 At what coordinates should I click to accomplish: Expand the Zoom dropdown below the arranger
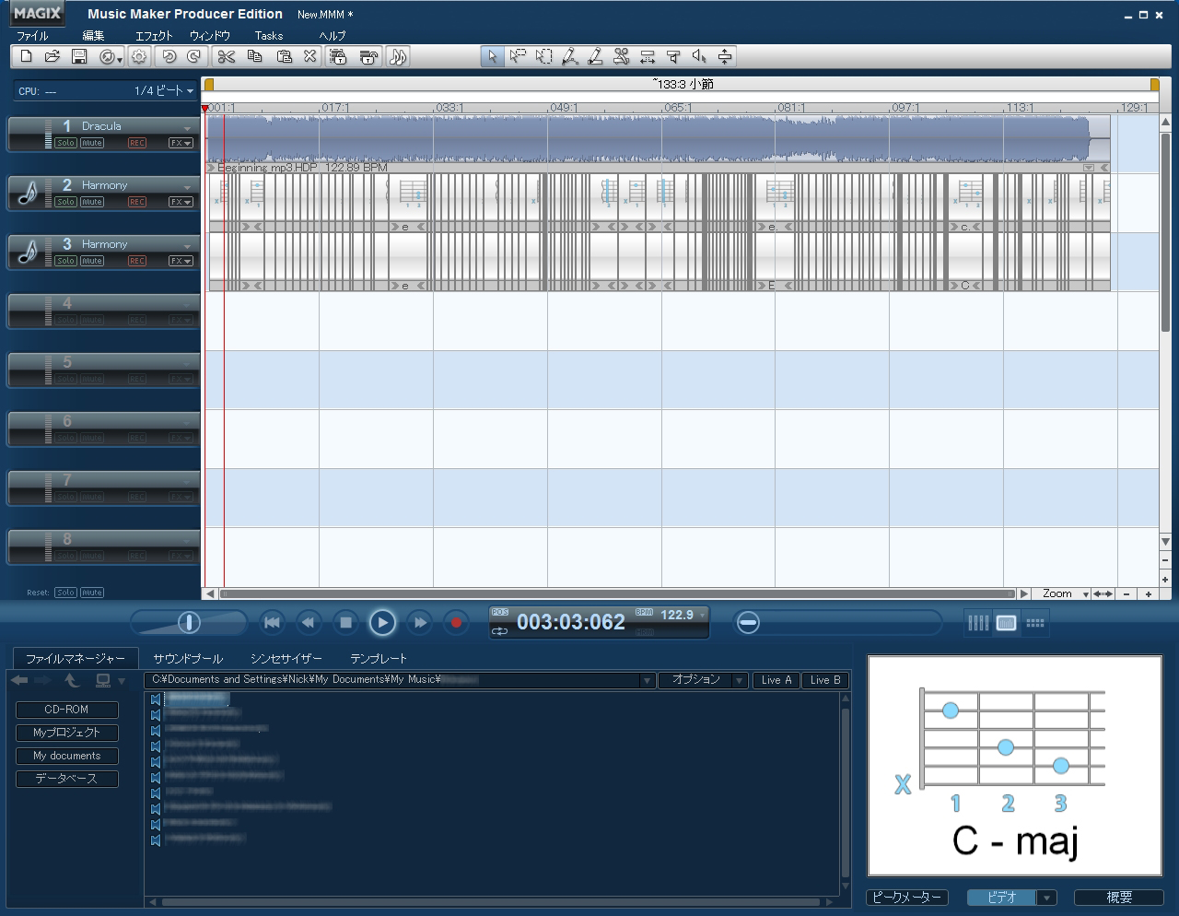[1086, 594]
